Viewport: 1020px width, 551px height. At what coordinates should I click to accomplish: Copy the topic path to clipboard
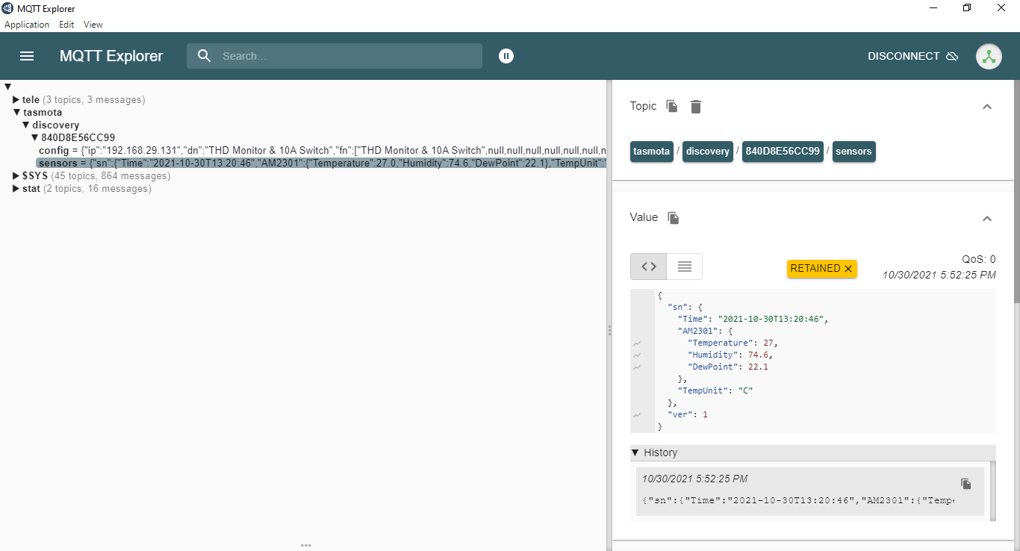tap(672, 106)
